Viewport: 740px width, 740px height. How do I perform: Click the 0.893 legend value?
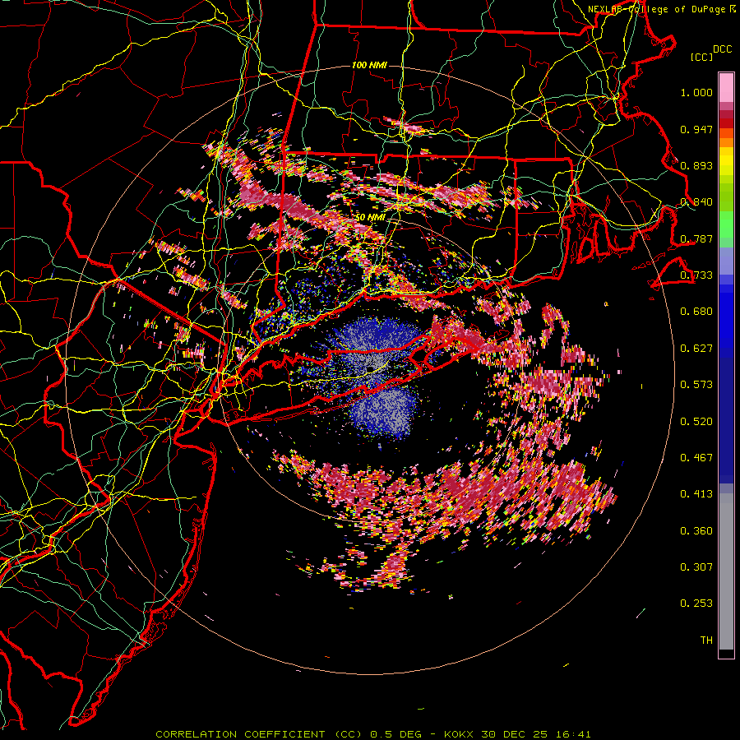click(x=696, y=165)
